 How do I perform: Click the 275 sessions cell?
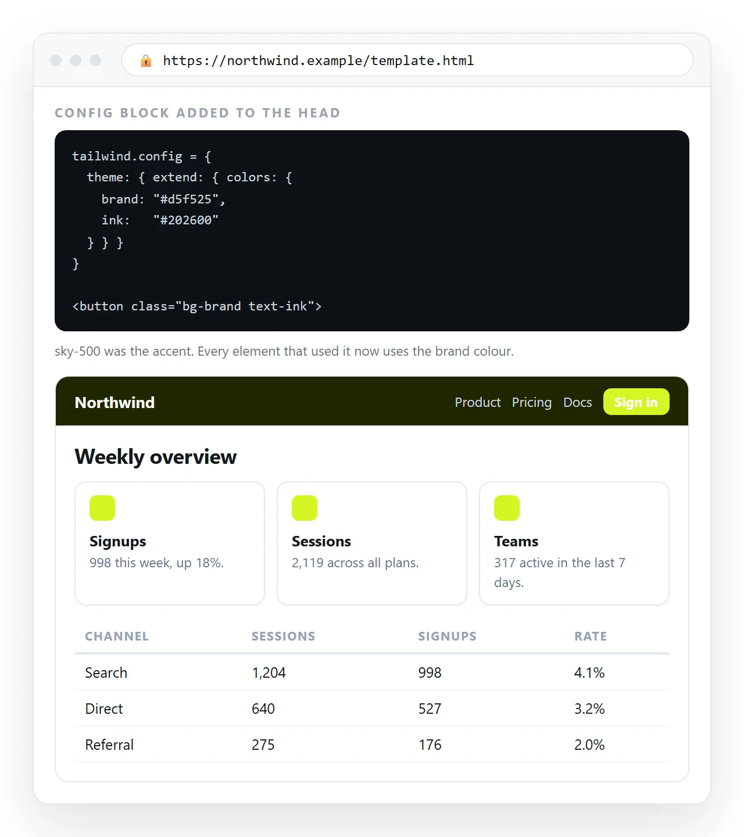[x=263, y=745]
